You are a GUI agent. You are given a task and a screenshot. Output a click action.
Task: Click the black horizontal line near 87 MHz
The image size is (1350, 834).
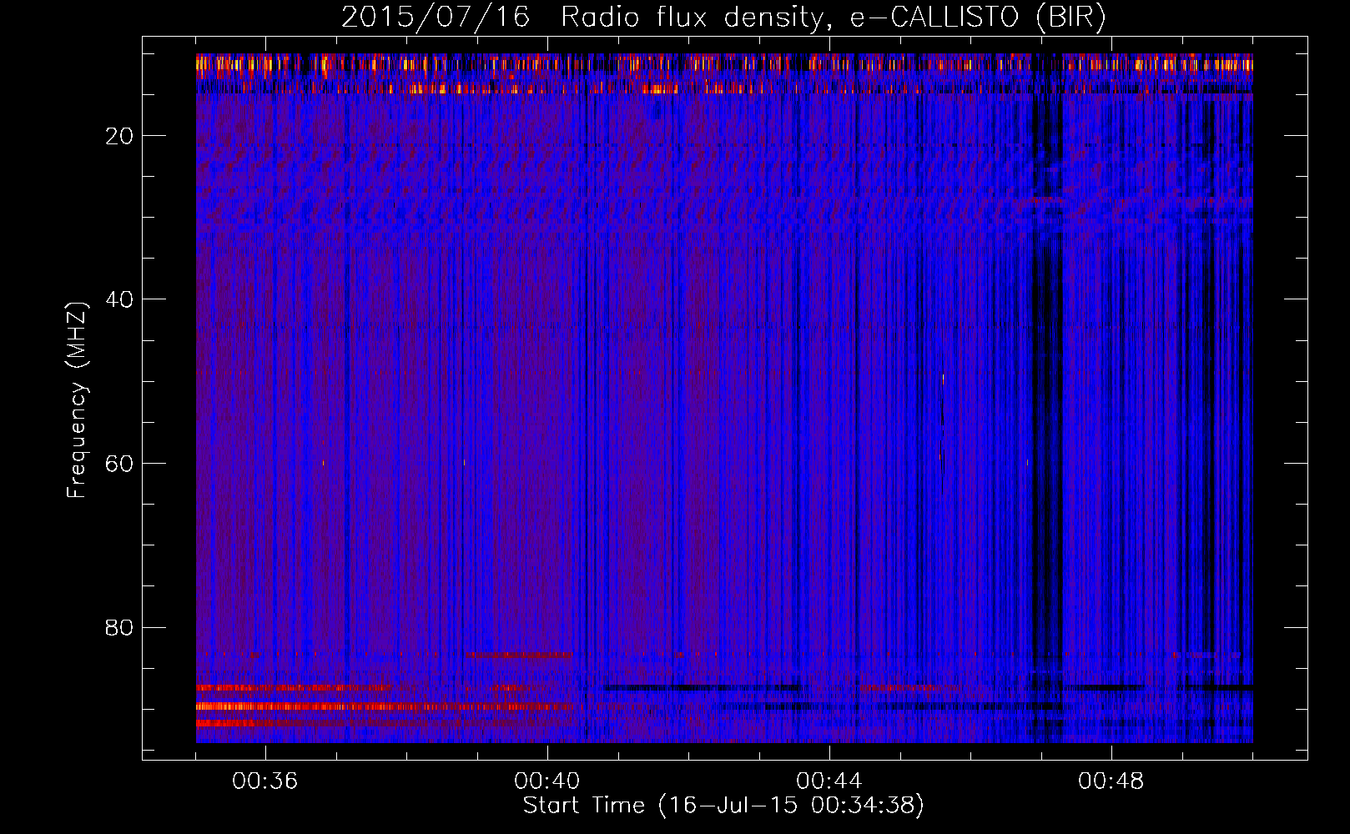pos(701,688)
